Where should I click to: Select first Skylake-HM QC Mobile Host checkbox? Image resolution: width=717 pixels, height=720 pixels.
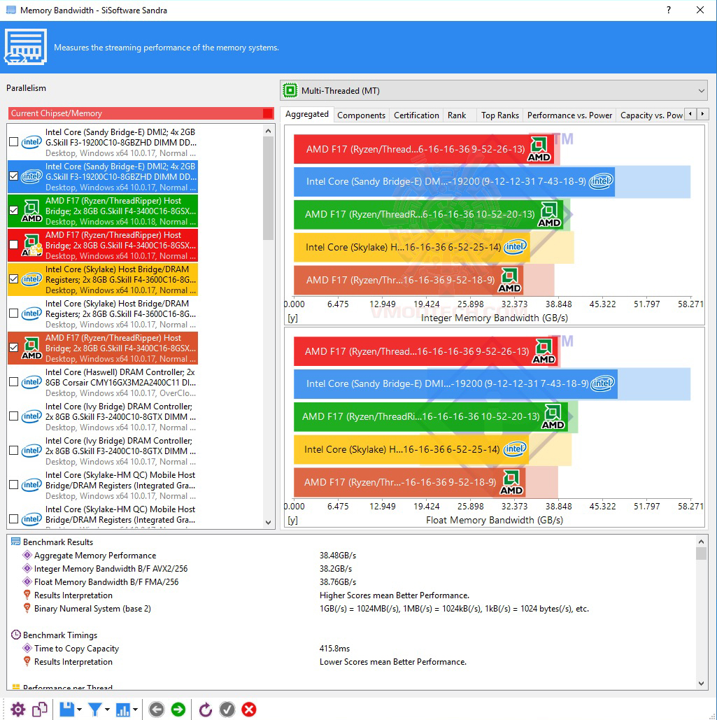click(14, 484)
